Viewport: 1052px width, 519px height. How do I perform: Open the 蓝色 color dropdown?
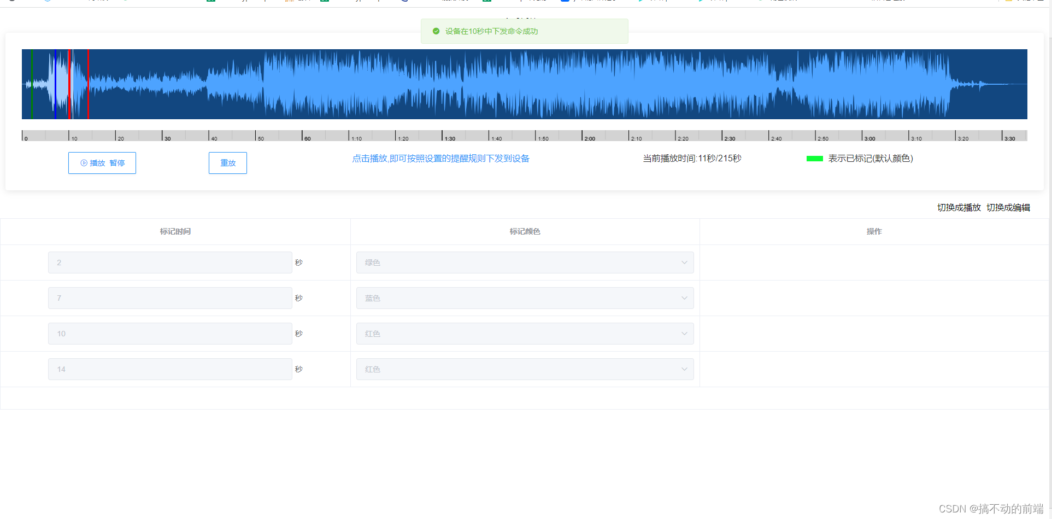(525, 298)
